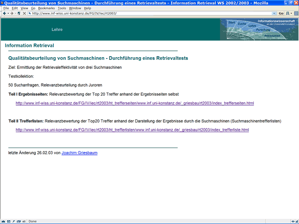This screenshot has height=224, width=299.
Task: Go back with the Back arrow
Action: point(4,13)
